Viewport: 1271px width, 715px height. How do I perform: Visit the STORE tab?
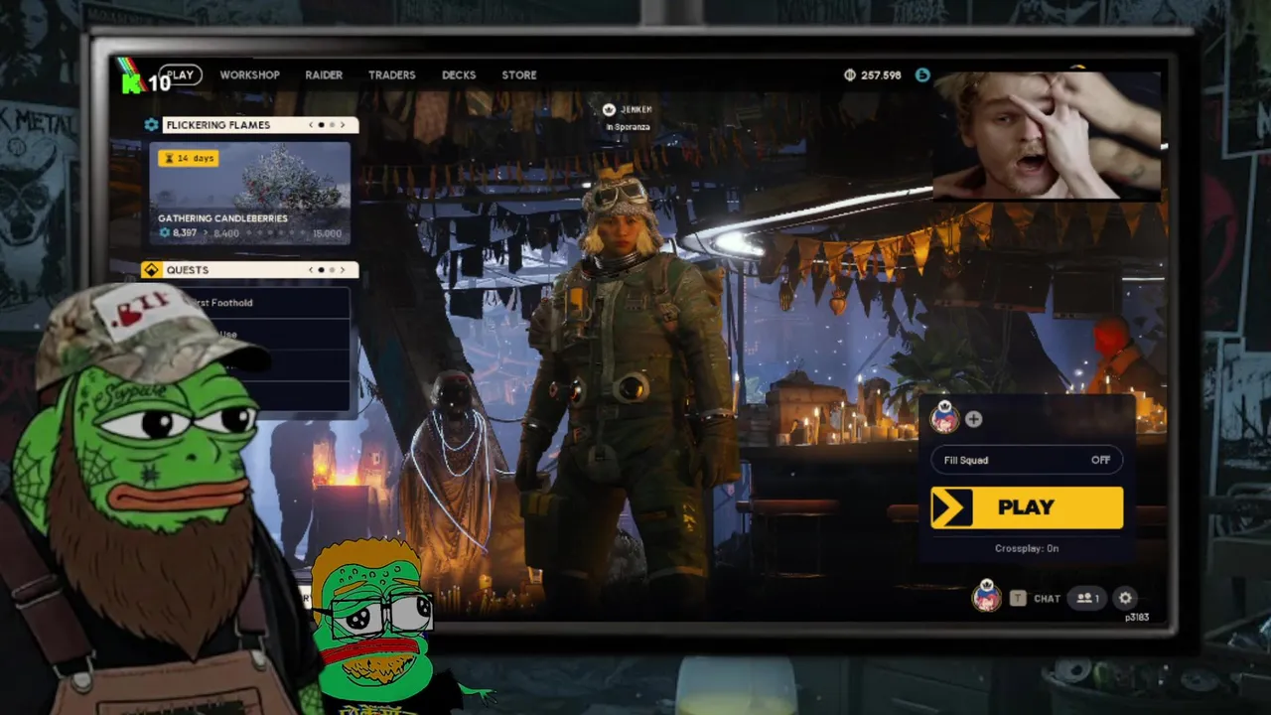pos(519,74)
